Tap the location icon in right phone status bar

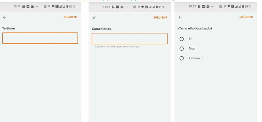pos(225,7)
